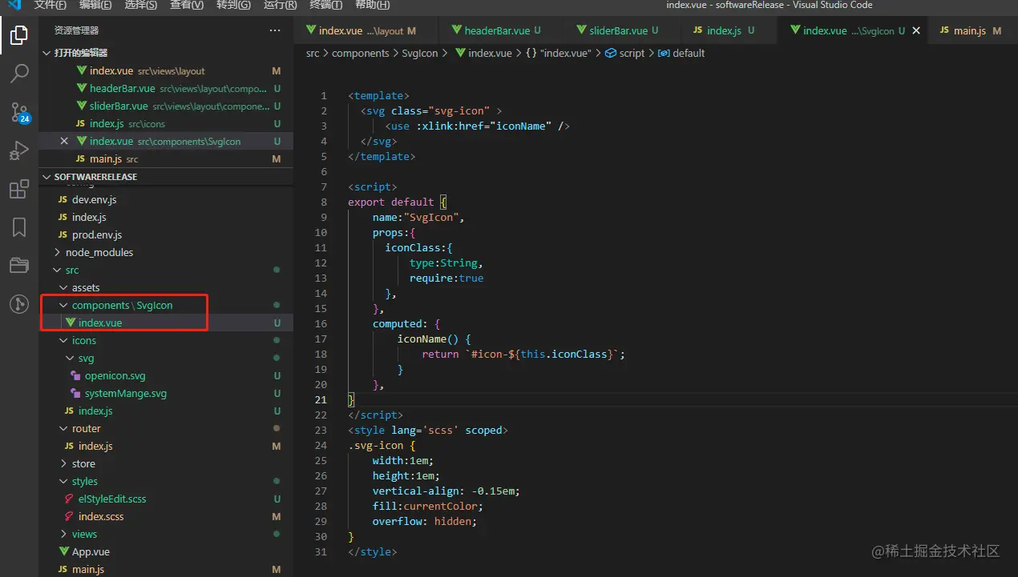This screenshot has height=577, width=1018.
Task: Open the 终端 (Terminal) menu
Action: coord(325,5)
